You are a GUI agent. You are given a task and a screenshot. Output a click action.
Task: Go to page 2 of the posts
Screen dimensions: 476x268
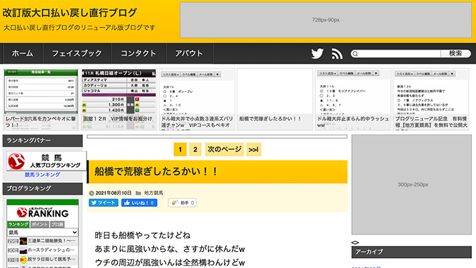[195, 149]
